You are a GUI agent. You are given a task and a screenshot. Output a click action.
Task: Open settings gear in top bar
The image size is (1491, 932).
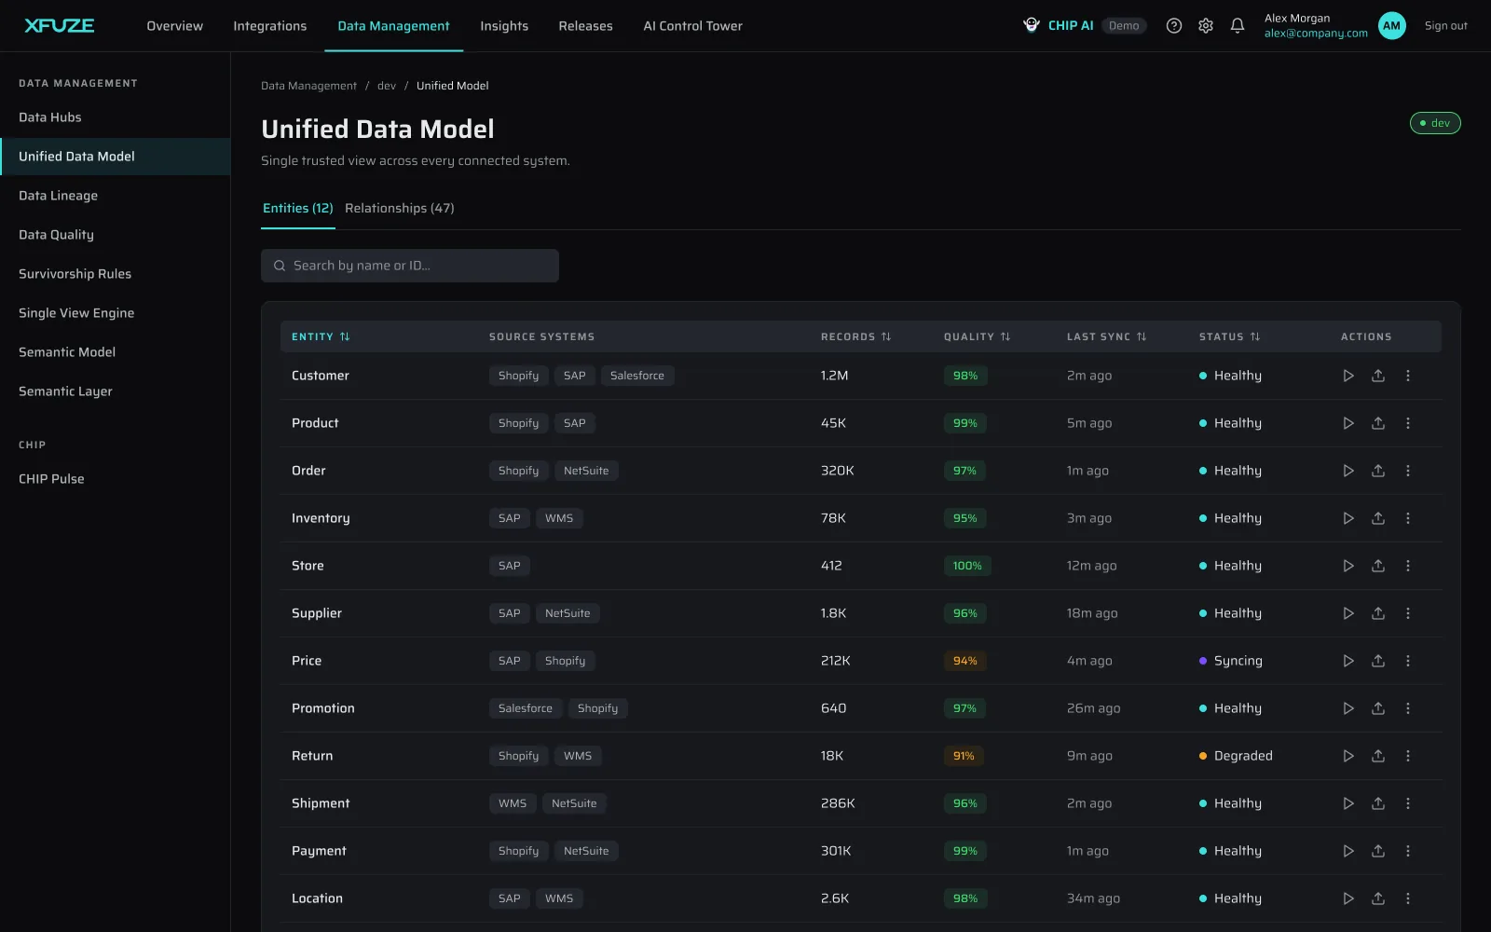click(1206, 26)
